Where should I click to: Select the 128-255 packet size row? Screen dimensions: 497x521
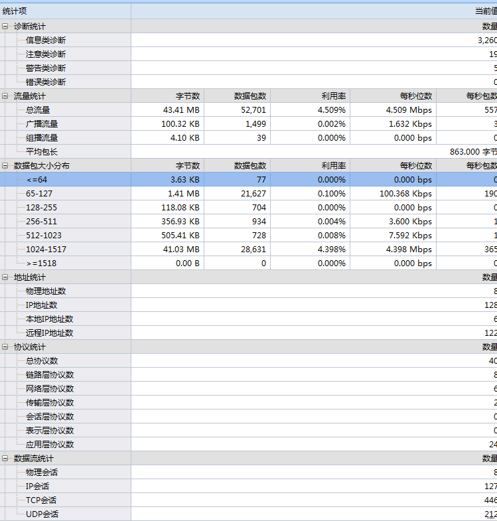point(248,208)
